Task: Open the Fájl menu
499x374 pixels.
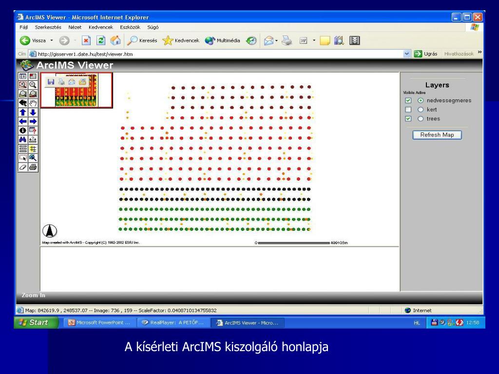Action: (x=23, y=27)
